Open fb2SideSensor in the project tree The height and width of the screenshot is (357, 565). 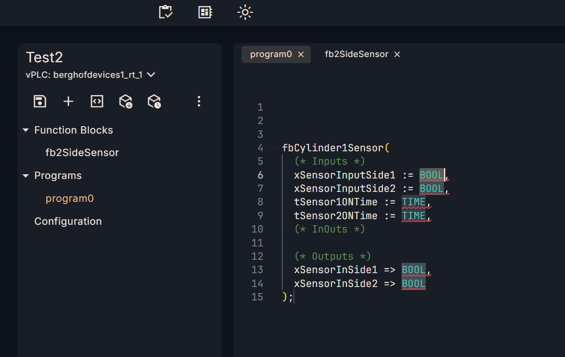[x=82, y=153]
